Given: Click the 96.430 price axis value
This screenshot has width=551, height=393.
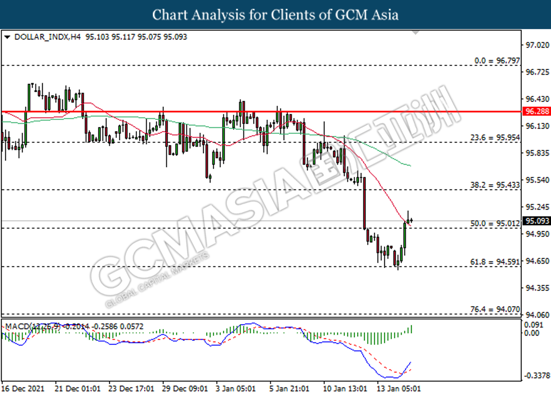Looking at the screenshot, I should (x=537, y=99).
